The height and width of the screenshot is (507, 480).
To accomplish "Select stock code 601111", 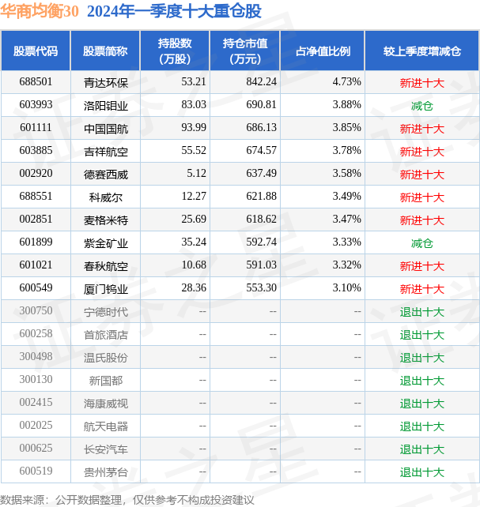I will pos(36,128).
